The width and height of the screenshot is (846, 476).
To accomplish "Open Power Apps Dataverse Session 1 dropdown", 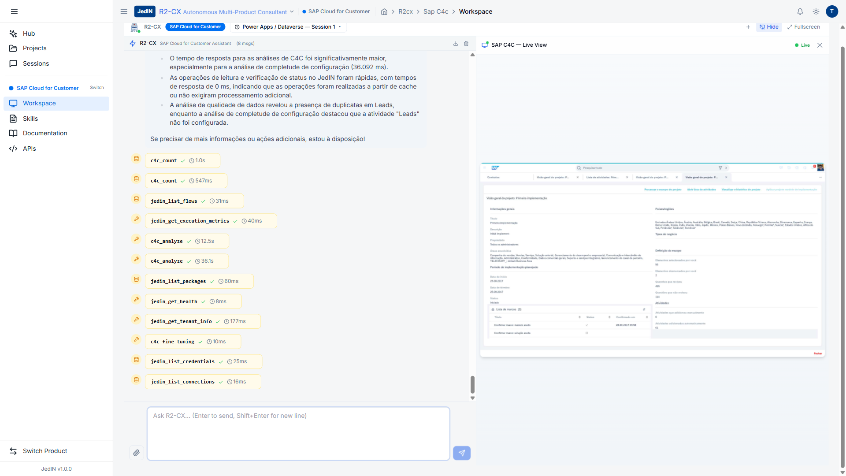I will tap(288, 27).
